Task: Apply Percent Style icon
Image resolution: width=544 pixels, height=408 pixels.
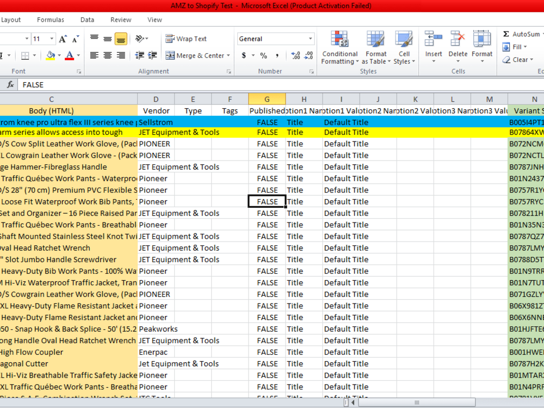Action: coord(264,55)
